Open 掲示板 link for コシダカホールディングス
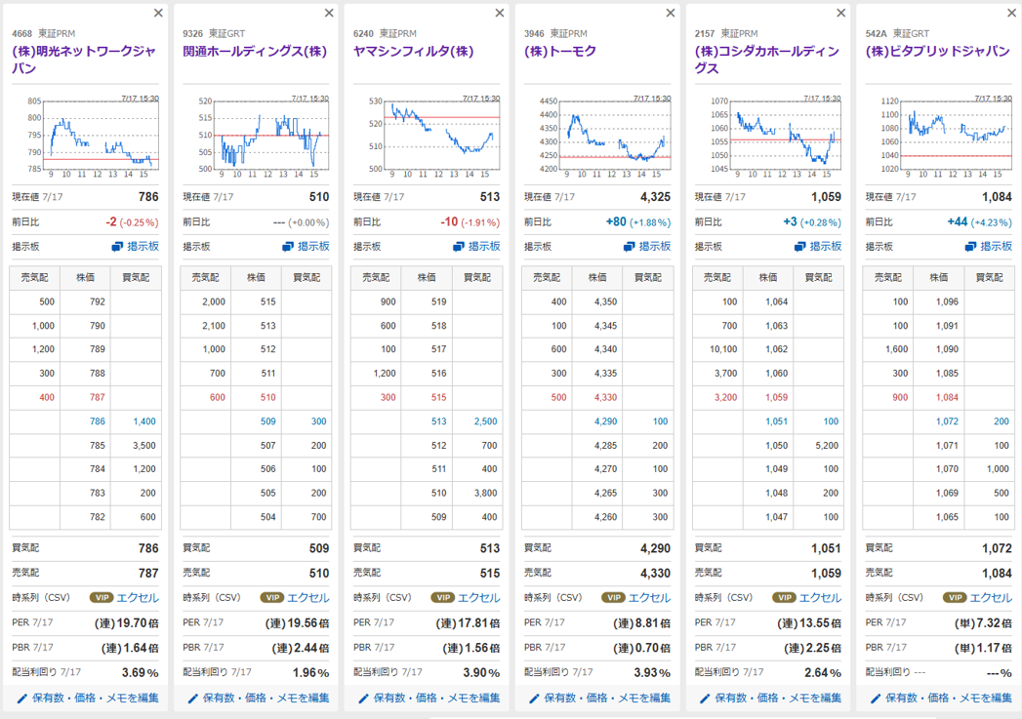 (818, 246)
